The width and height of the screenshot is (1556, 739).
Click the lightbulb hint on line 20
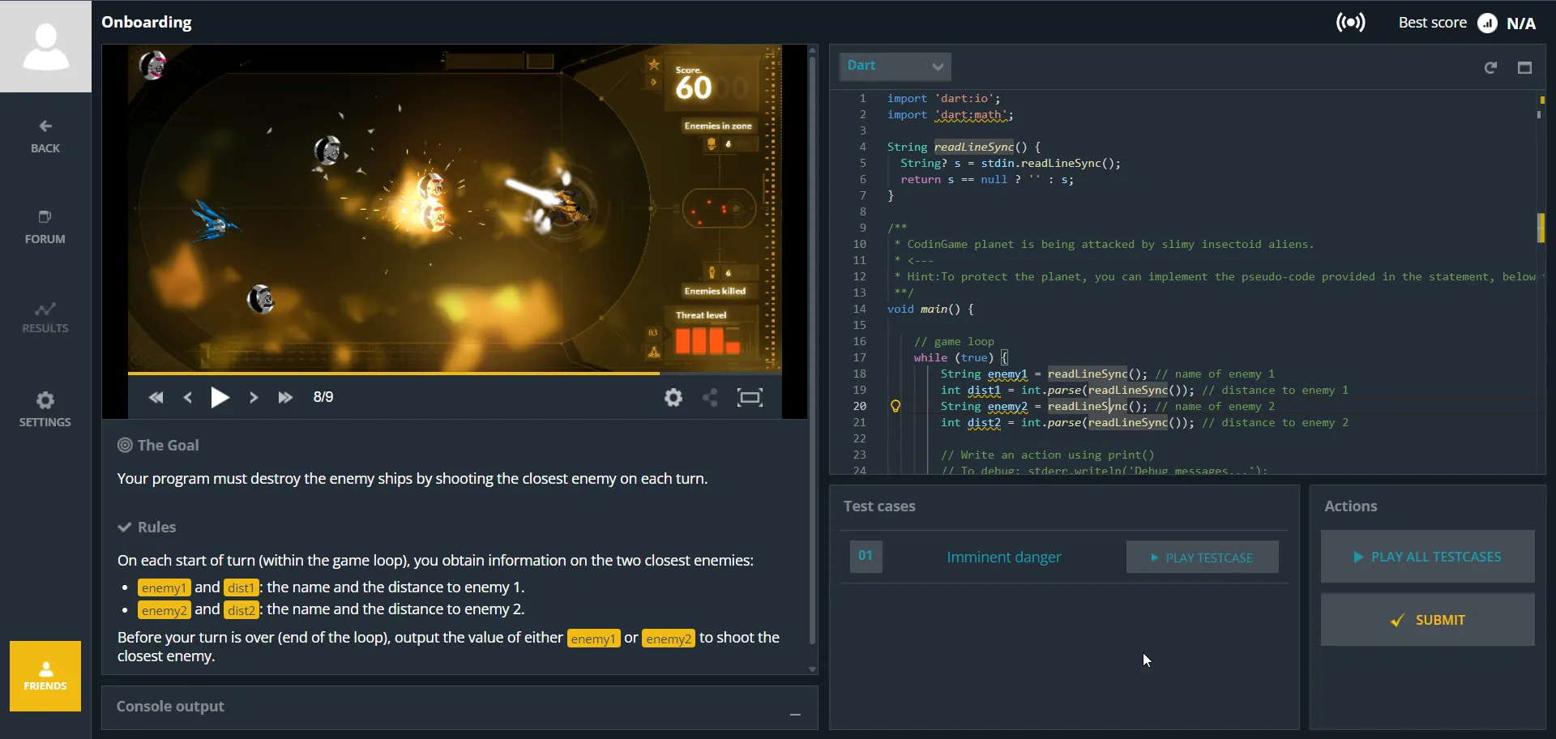tap(896, 406)
